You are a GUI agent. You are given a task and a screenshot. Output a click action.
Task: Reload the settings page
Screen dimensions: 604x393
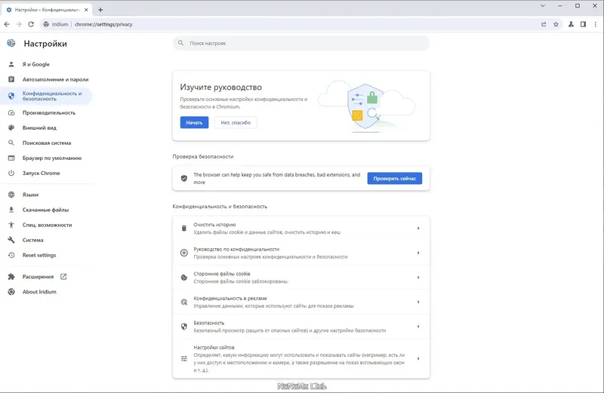tap(31, 24)
